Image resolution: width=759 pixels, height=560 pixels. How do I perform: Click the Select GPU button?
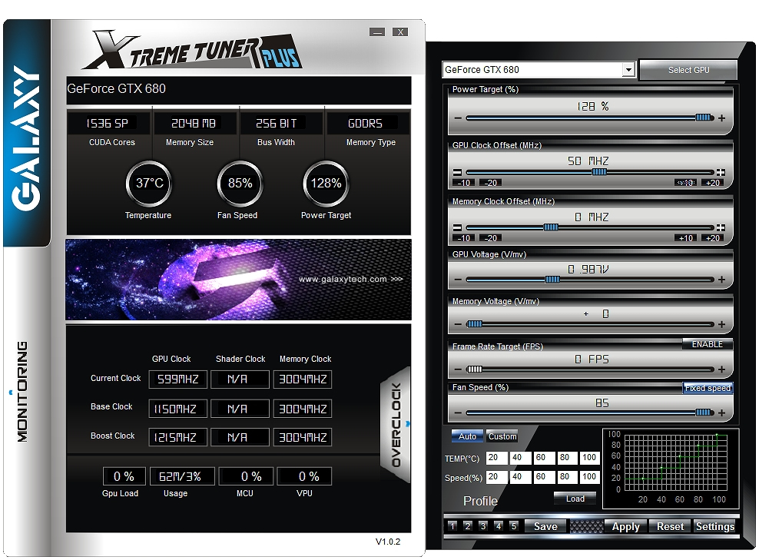tap(688, 70)
